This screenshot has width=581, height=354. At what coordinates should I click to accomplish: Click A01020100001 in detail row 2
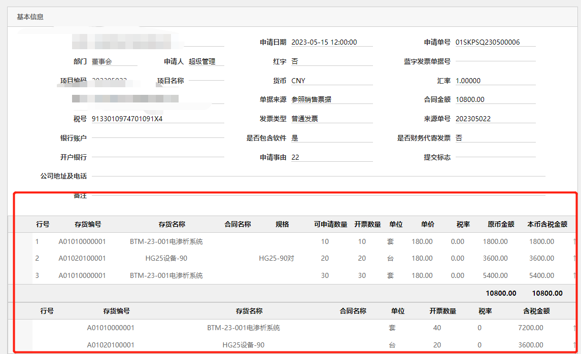[82, 259]
